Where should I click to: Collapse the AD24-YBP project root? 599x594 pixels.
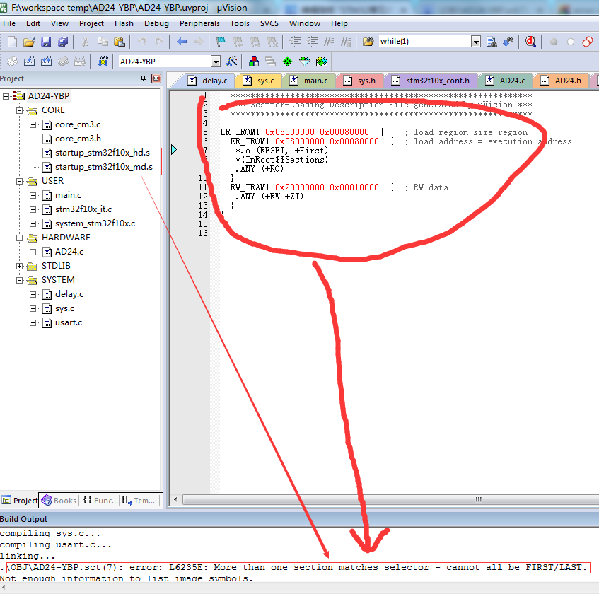(6, 96)
